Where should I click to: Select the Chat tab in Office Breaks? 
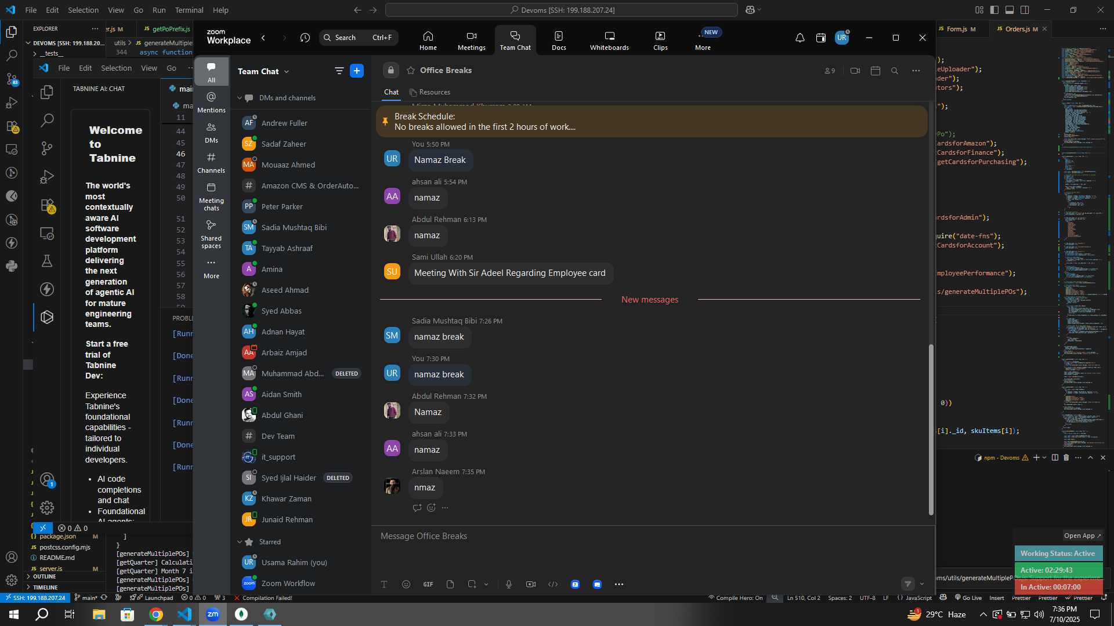391,92
